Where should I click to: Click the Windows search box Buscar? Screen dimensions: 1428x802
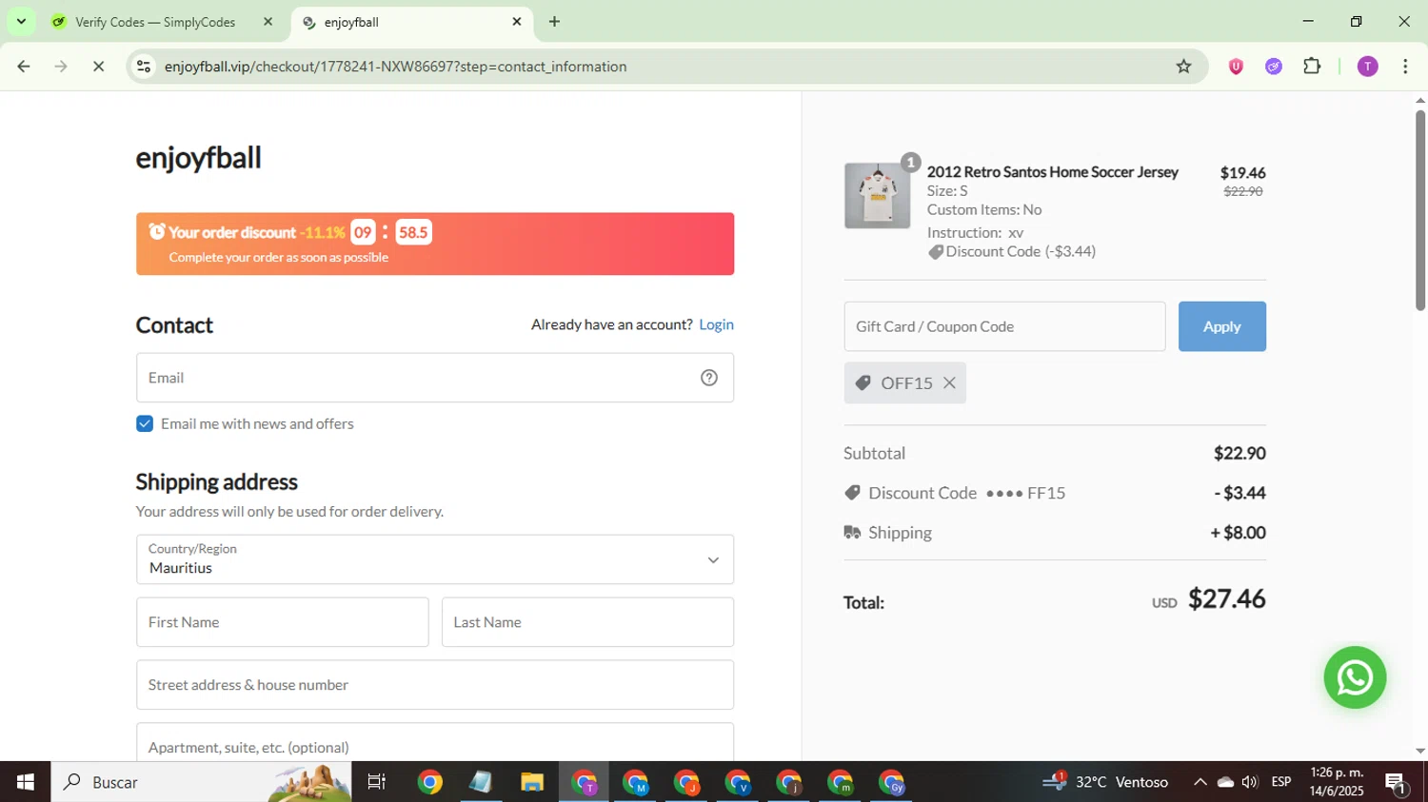tap(201, 782)
